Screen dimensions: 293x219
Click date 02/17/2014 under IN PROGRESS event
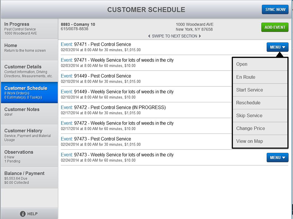70,113
